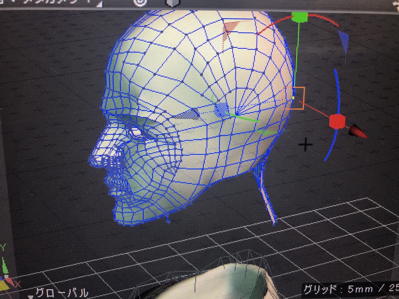Open the dropdown arrow in the viewport header
This screenshot has width=399, height=299.
pos(99,4)
